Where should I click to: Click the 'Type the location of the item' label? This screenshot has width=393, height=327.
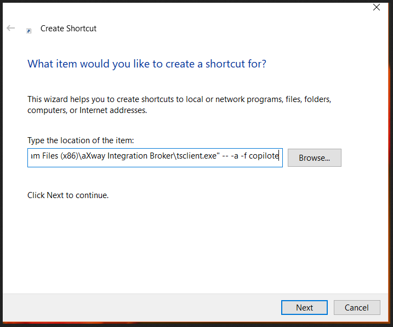(x=80, y=140)
